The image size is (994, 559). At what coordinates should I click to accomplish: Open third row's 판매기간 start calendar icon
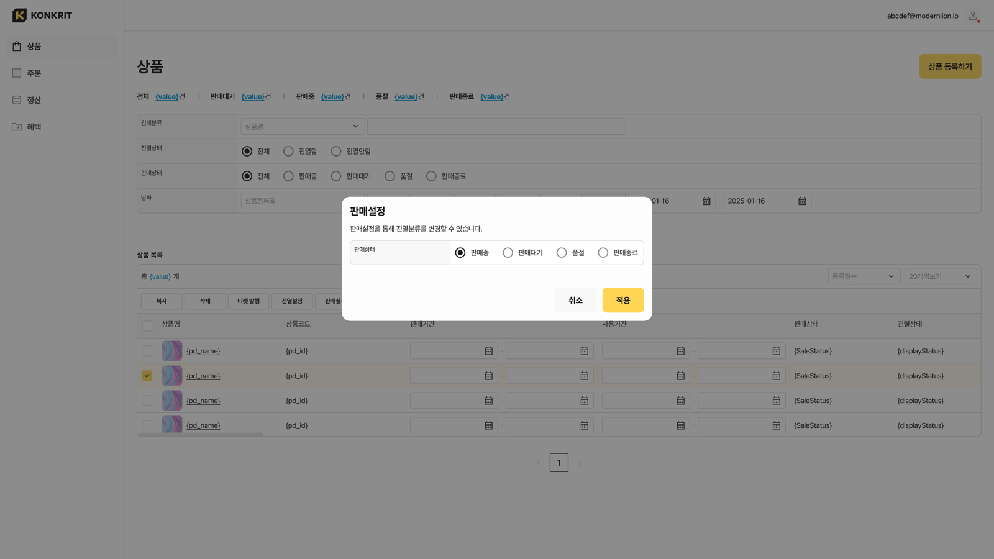489,401
